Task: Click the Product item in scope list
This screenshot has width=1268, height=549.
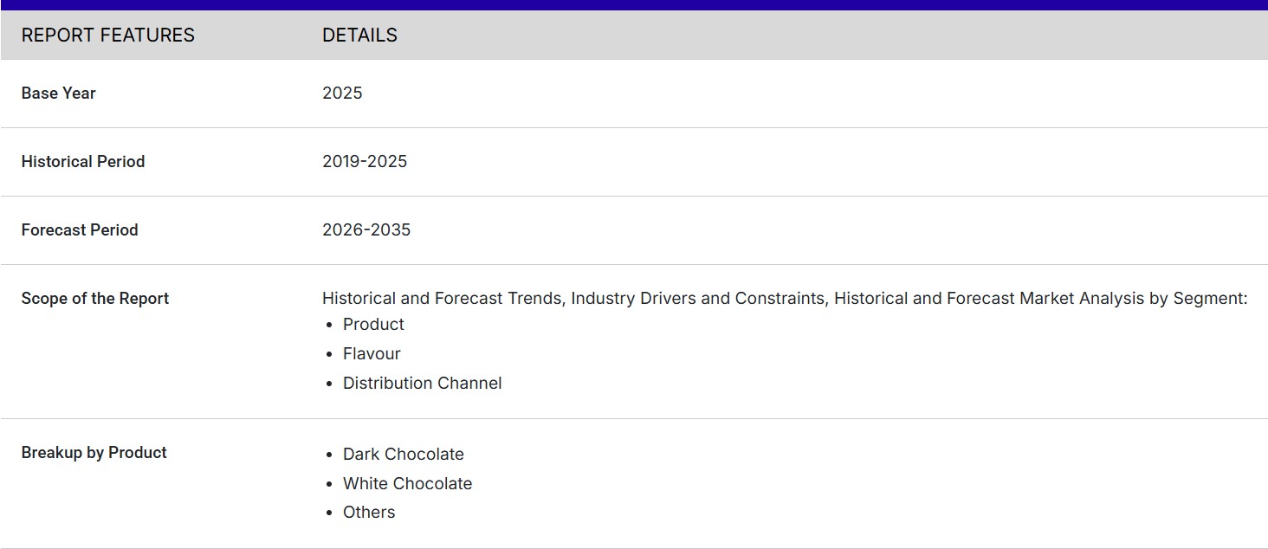Action: coord(373,325)
